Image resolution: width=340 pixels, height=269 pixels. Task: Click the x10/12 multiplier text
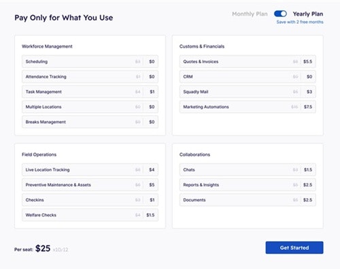pos(61,250)
